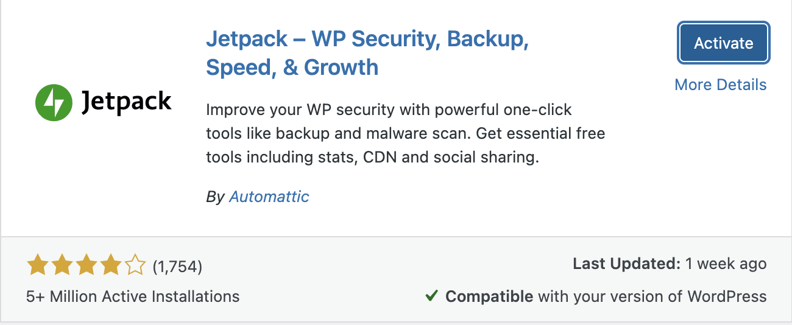Click the second gold rating star
This screenshot has width=792, height=325.
(x=62, y=265)
